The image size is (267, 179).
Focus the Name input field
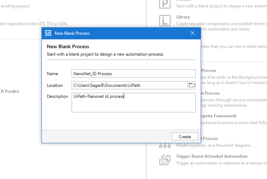(133, 74)
